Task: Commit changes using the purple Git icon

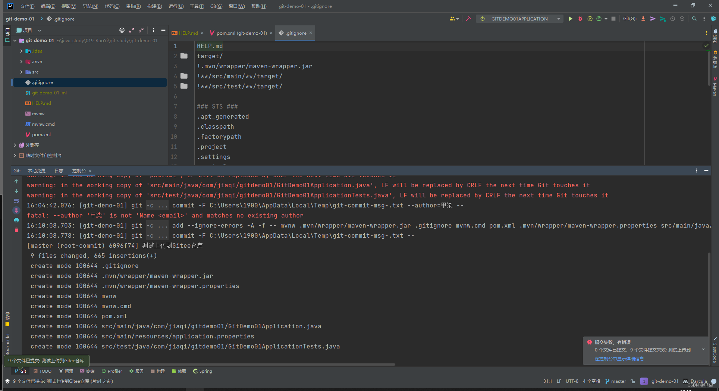Action: coord(653,19)
